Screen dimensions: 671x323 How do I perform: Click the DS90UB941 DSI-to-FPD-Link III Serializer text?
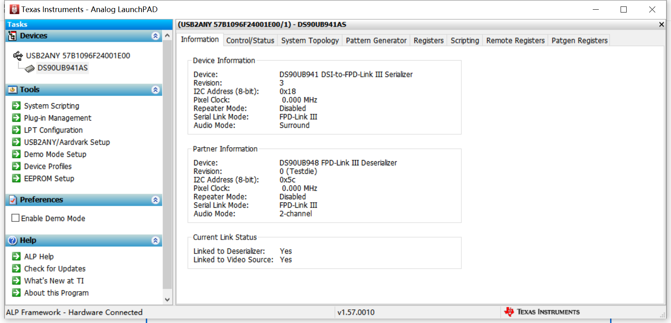coord(346,75)
